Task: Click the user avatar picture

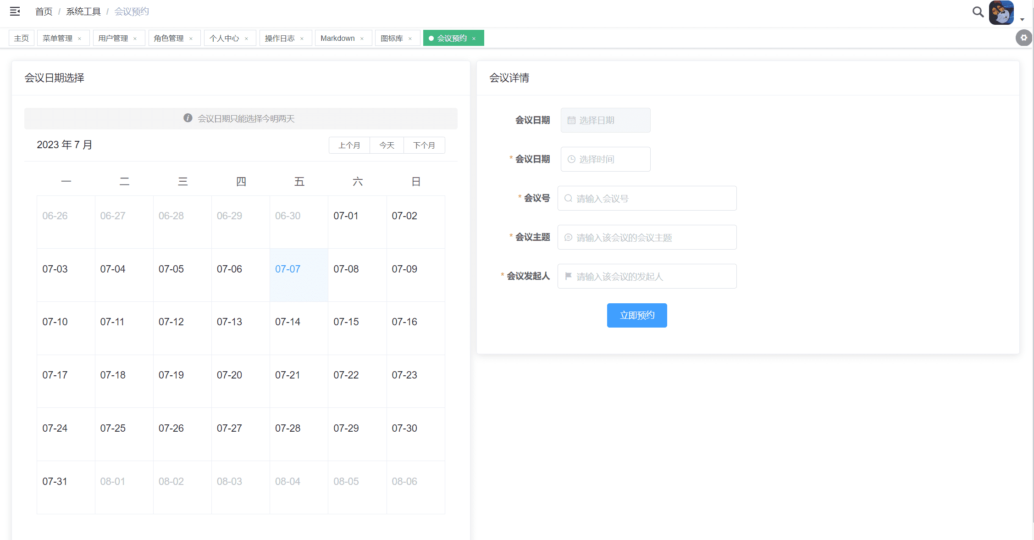Action: pyautogui.click(x=1001, y=12)
